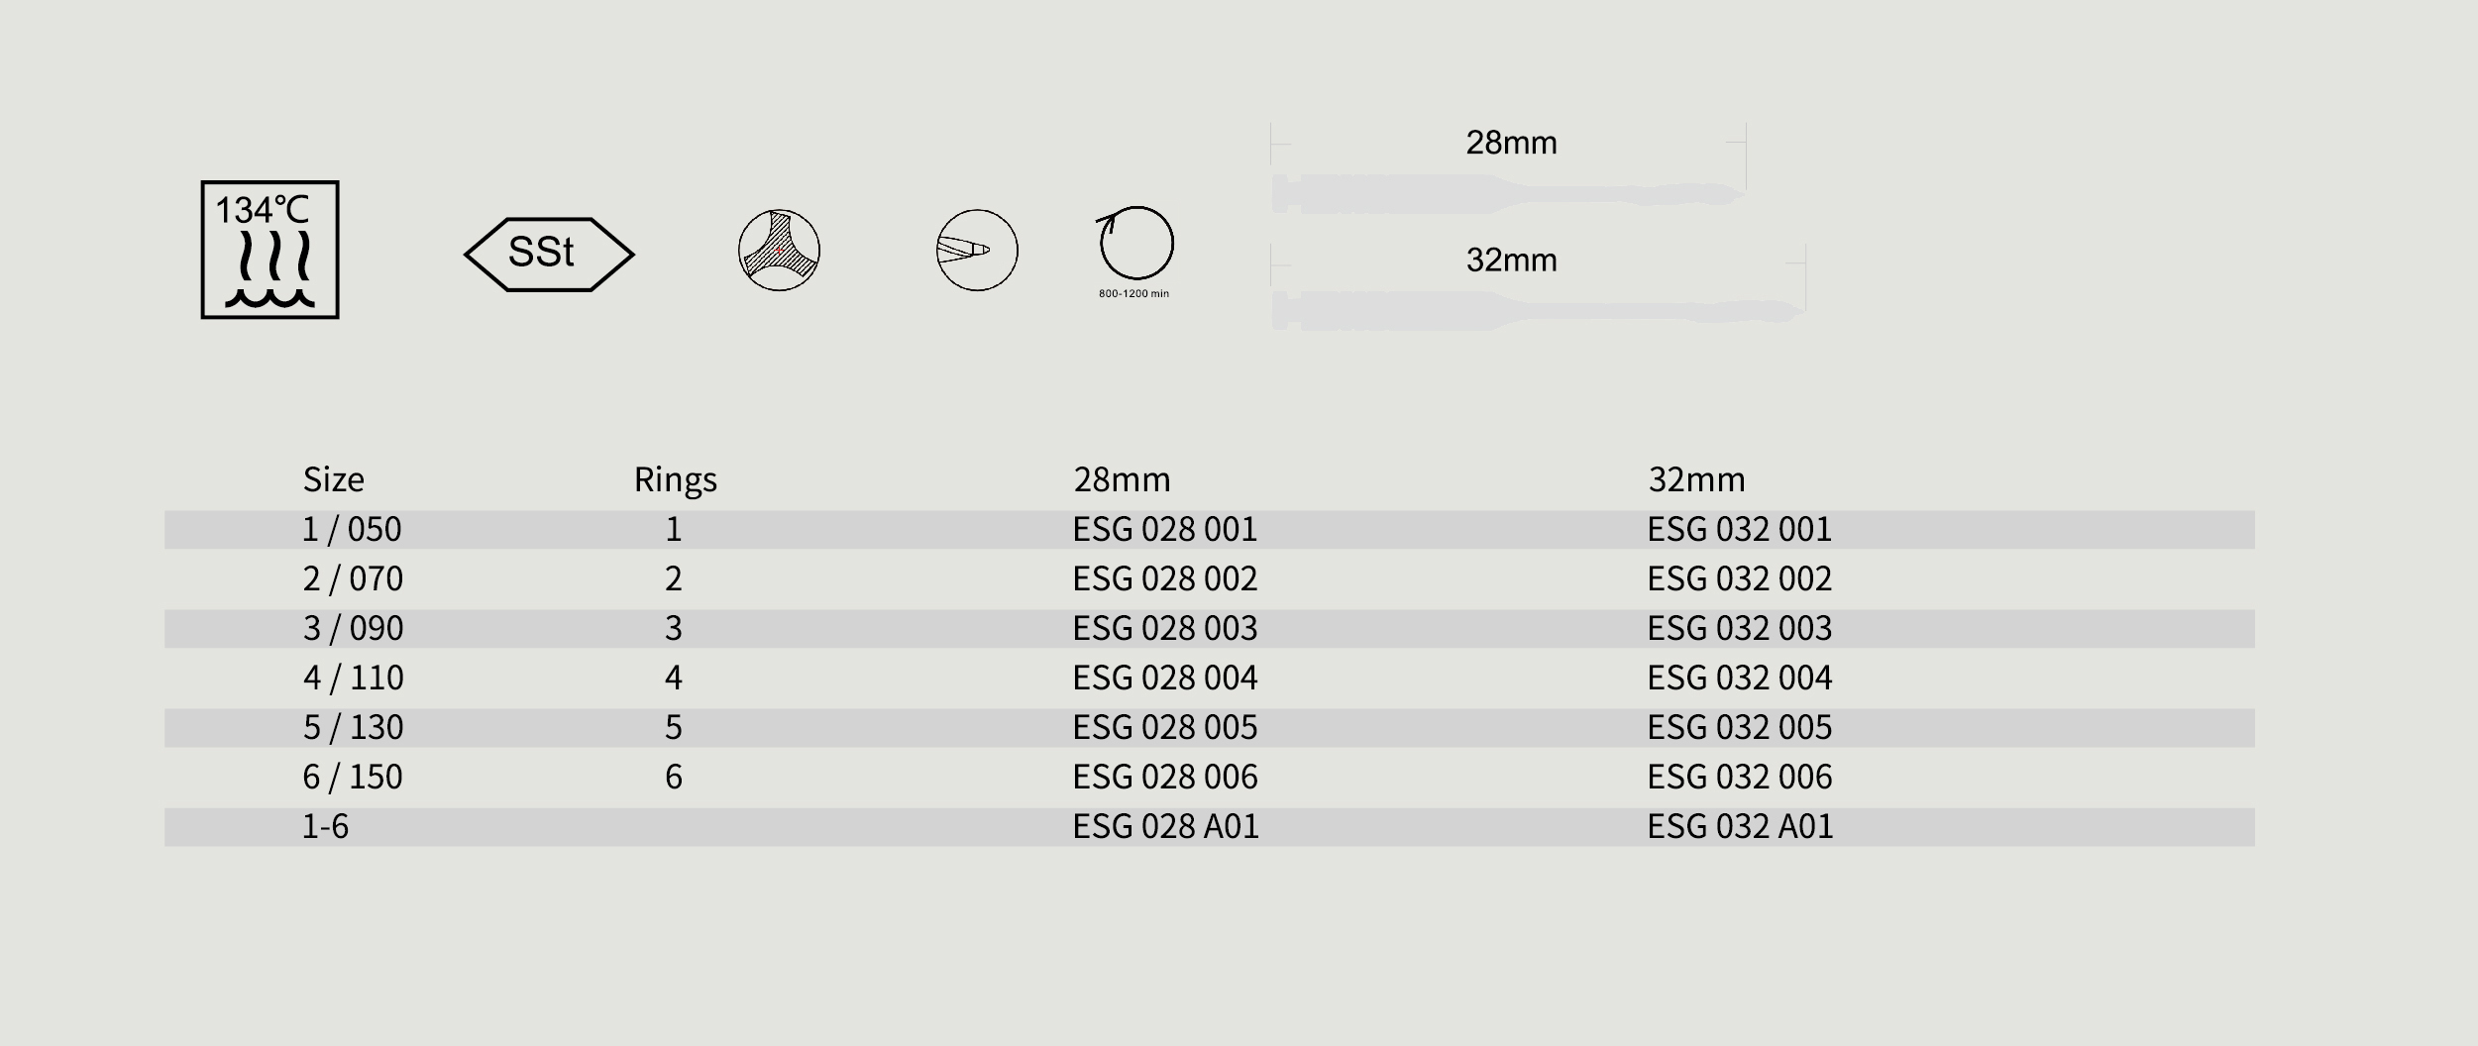This screenshot has width=2478, height=1046.
Task: Click the ESG 028 A01 set code
Action: pyautogui.click(x=1165, y=826)
